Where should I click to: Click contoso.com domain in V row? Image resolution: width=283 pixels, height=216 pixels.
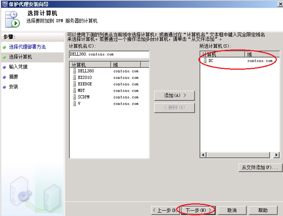click(126, 103)
